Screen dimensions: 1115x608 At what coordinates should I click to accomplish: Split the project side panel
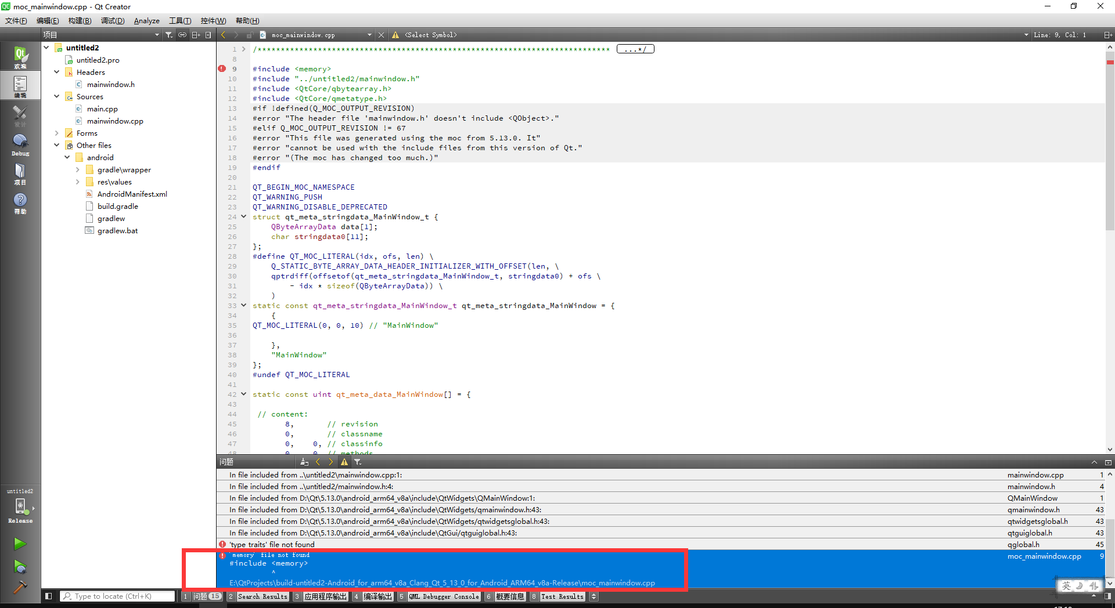point(196,35)
